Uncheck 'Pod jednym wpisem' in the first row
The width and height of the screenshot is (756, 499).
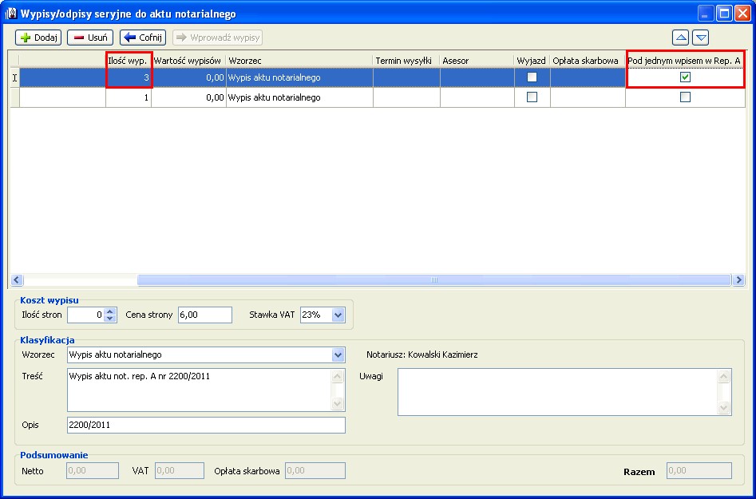(x=685, y=77)
